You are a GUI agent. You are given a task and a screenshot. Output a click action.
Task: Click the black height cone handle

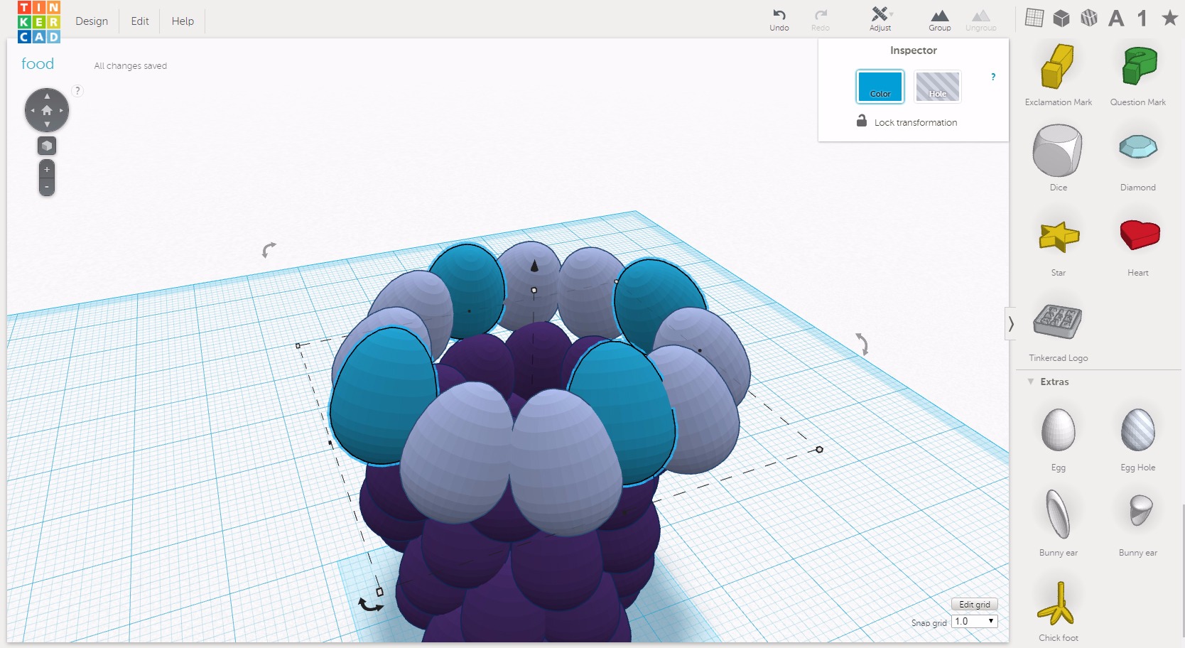click(534, 266)
